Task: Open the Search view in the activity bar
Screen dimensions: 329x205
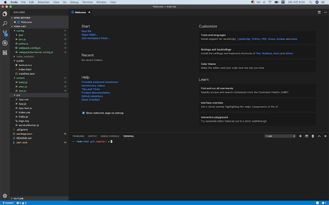Action: [5, 23]
